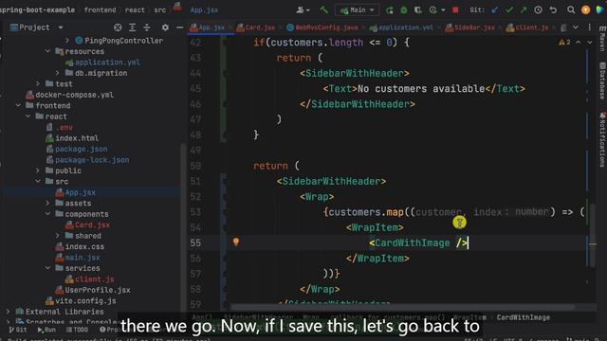This screenshot has width=607, height=341.
Task: Click Git Commit checkmark icon
Action: 509,10
